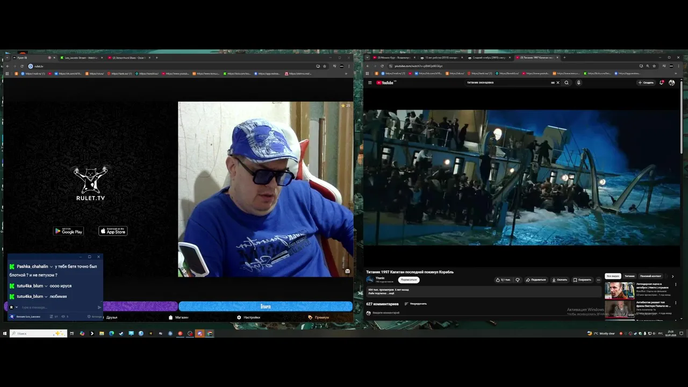
Task: Open Premium in the rulet.tv footer
Action: click(319, 317)
